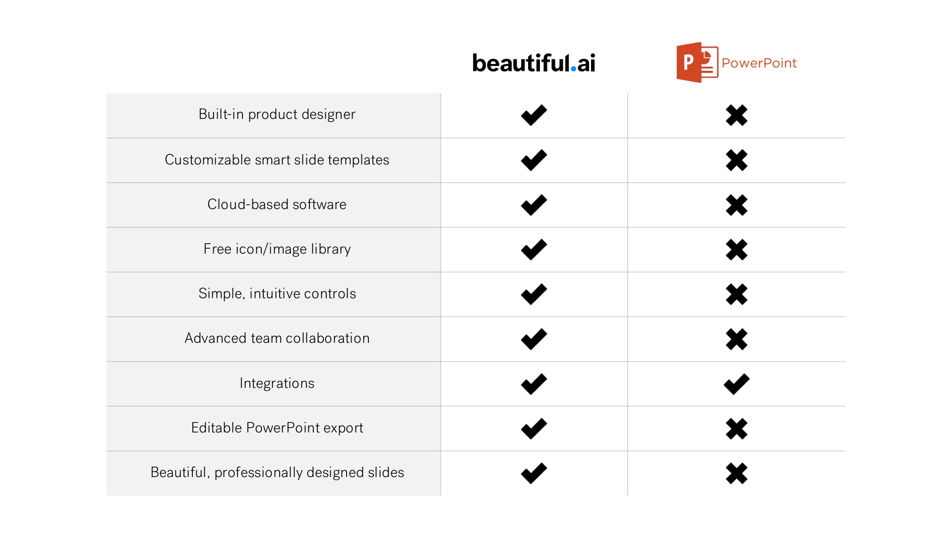This screenshot has height=535, width=952.
Task: Click the orange PowerPoint text label
Action: point(759,63)
